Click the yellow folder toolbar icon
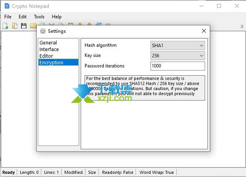The height and width of the screenshot is (177, 246). pos(33,26)
